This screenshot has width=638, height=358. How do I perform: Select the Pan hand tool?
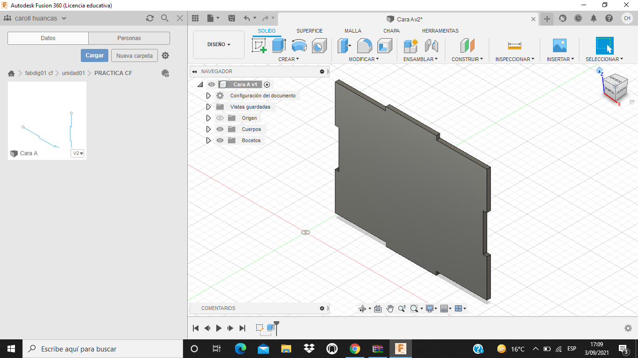[390, 309]
